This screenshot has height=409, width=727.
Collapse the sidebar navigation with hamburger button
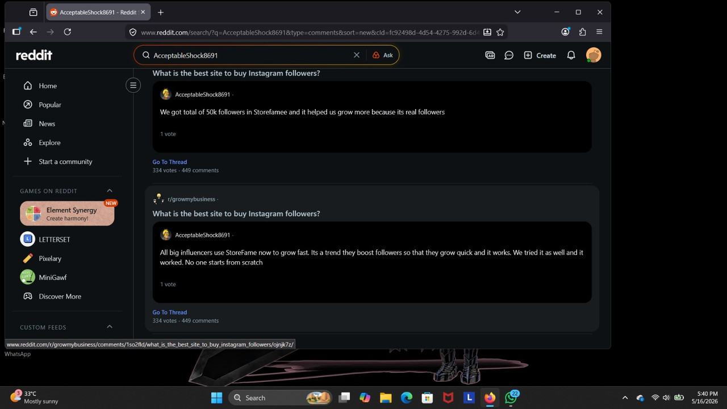(x=133, y=85)
